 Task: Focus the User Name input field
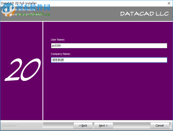tap(109, 46)
